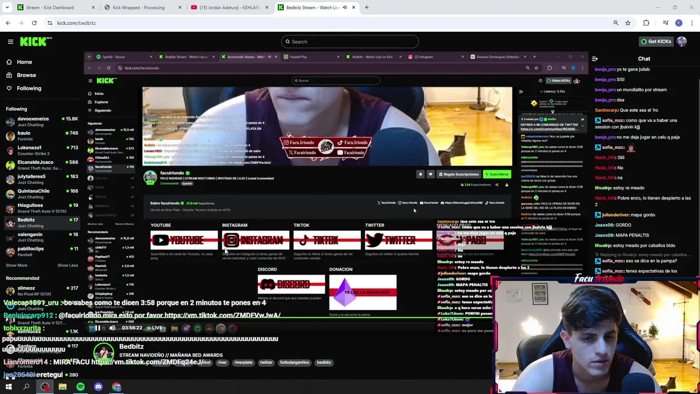The image size is (700, 394).
Task: Open julytalleres5 channel
Action: (42, 179)
